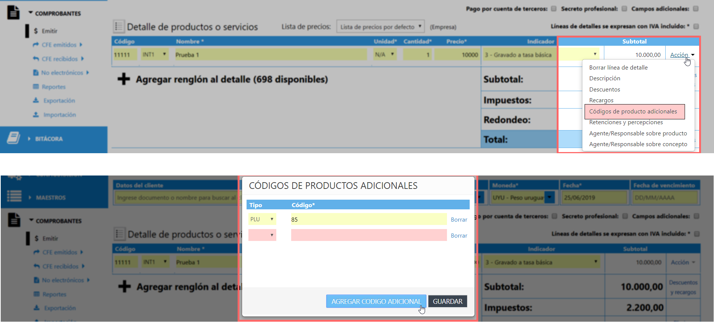
Task: Expand the MAESTROS section arrow
Action: (30, 197)
